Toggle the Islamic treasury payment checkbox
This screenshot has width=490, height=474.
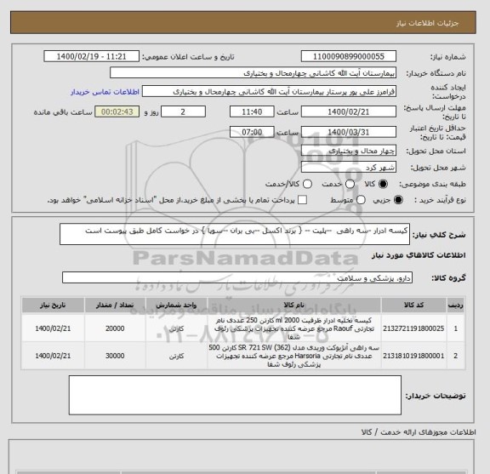[x=302, y=200]
